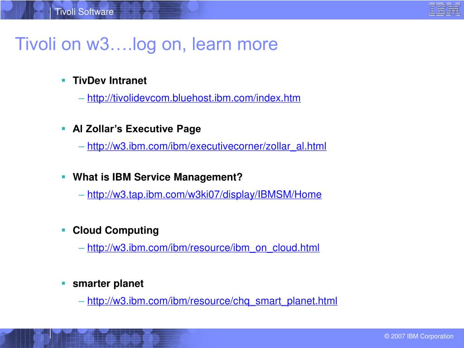Select the 'Al Zollar's Executive Page' heading
Screen dimensions: 464x348
[x=137, y=129]
